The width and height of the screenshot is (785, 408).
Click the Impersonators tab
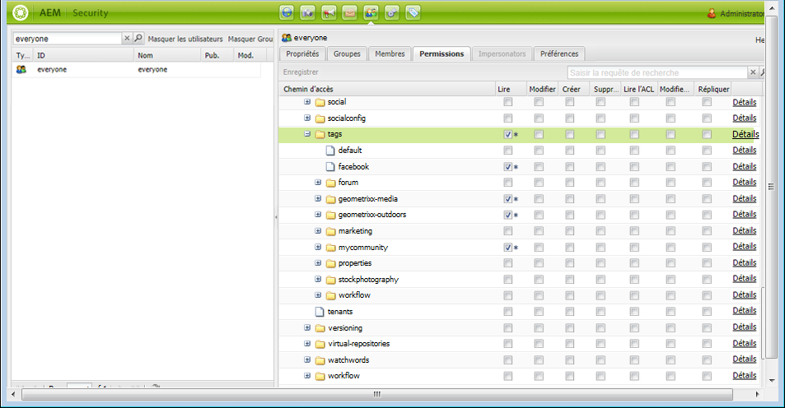click(x=502, y=53)
